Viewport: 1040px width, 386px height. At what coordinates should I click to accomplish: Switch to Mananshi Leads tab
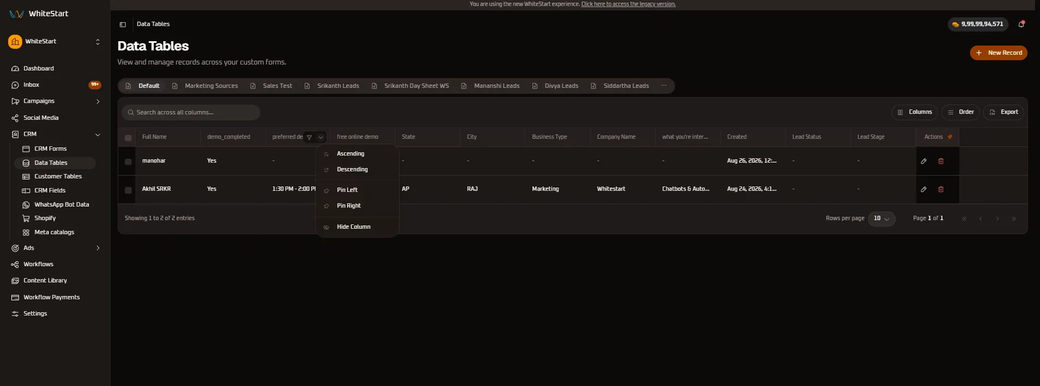coord(491,86)
